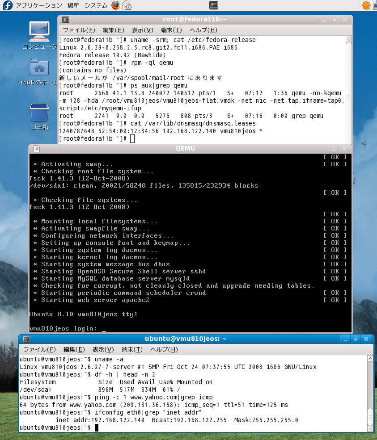Click the root@fedora11b shell prompt cursor
This screenshot has width=377, height=440.
132,138
